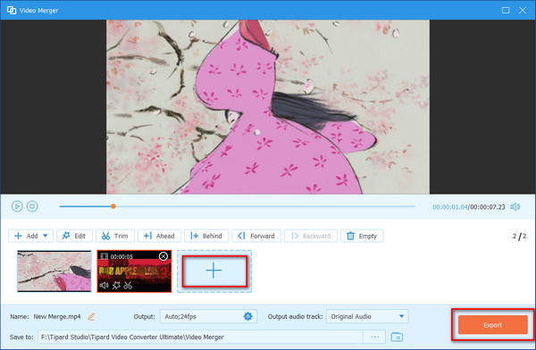
Task: Click the Backward button
Action: 311,236
